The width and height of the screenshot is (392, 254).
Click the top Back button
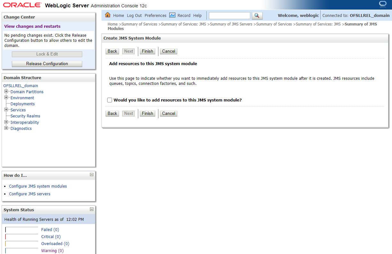112,51
